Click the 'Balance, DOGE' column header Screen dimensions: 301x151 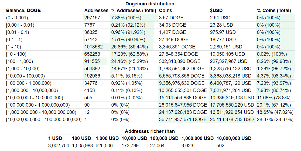(23, 10)
